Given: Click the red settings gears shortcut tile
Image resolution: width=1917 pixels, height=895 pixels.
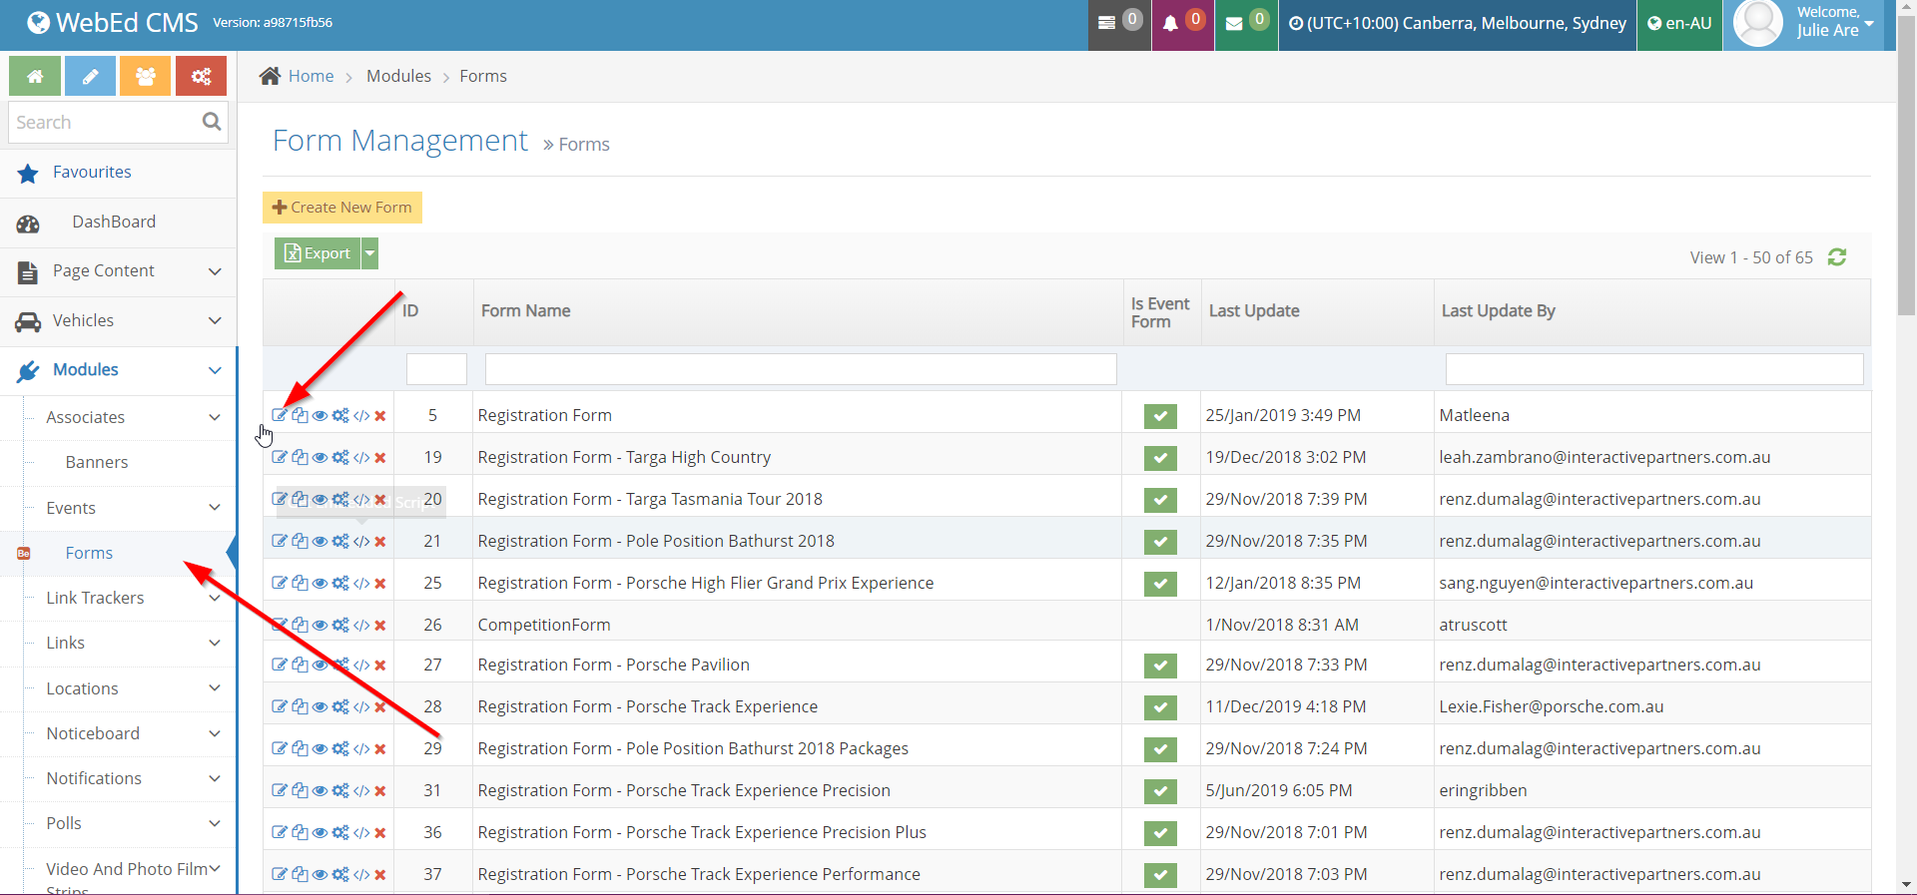Looking at the screenshot, I should click(201, 76).
